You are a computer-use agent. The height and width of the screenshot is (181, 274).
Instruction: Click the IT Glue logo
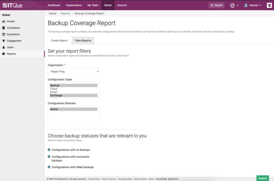(x=13, y=5)
